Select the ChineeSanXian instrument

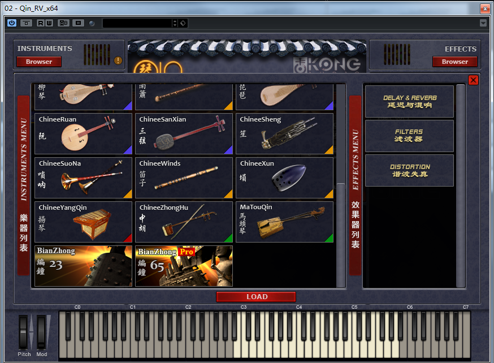pos(184,134)
